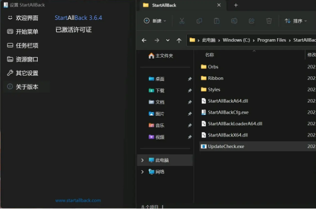
Task: Click the Copy icon in toolbar
Action: pyautogui.click(x=199, y=21)
